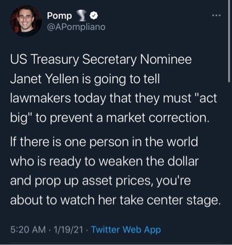Click the 1/19/21 date
The height and width of the screenshot is (245, 232).
pos(68,229)
